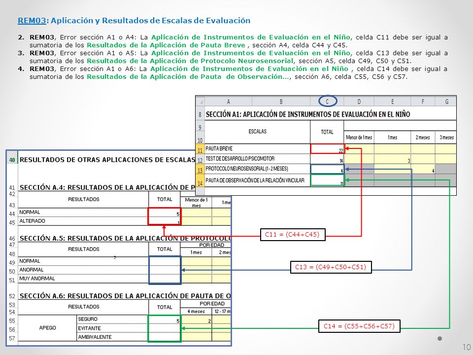Select the 'EVITANTE' cell

tap(112, 328)
